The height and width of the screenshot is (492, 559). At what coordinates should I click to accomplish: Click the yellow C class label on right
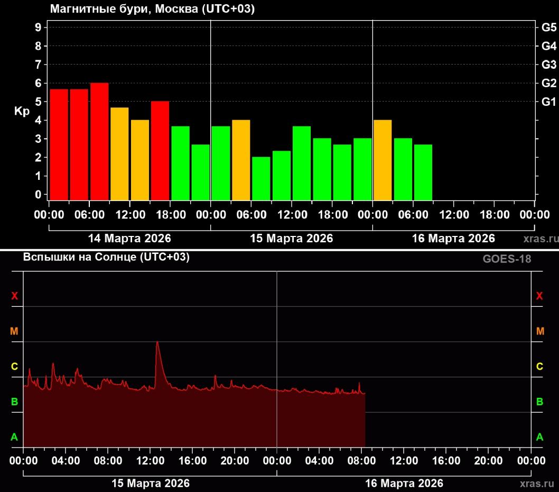(x=540, y=367)
